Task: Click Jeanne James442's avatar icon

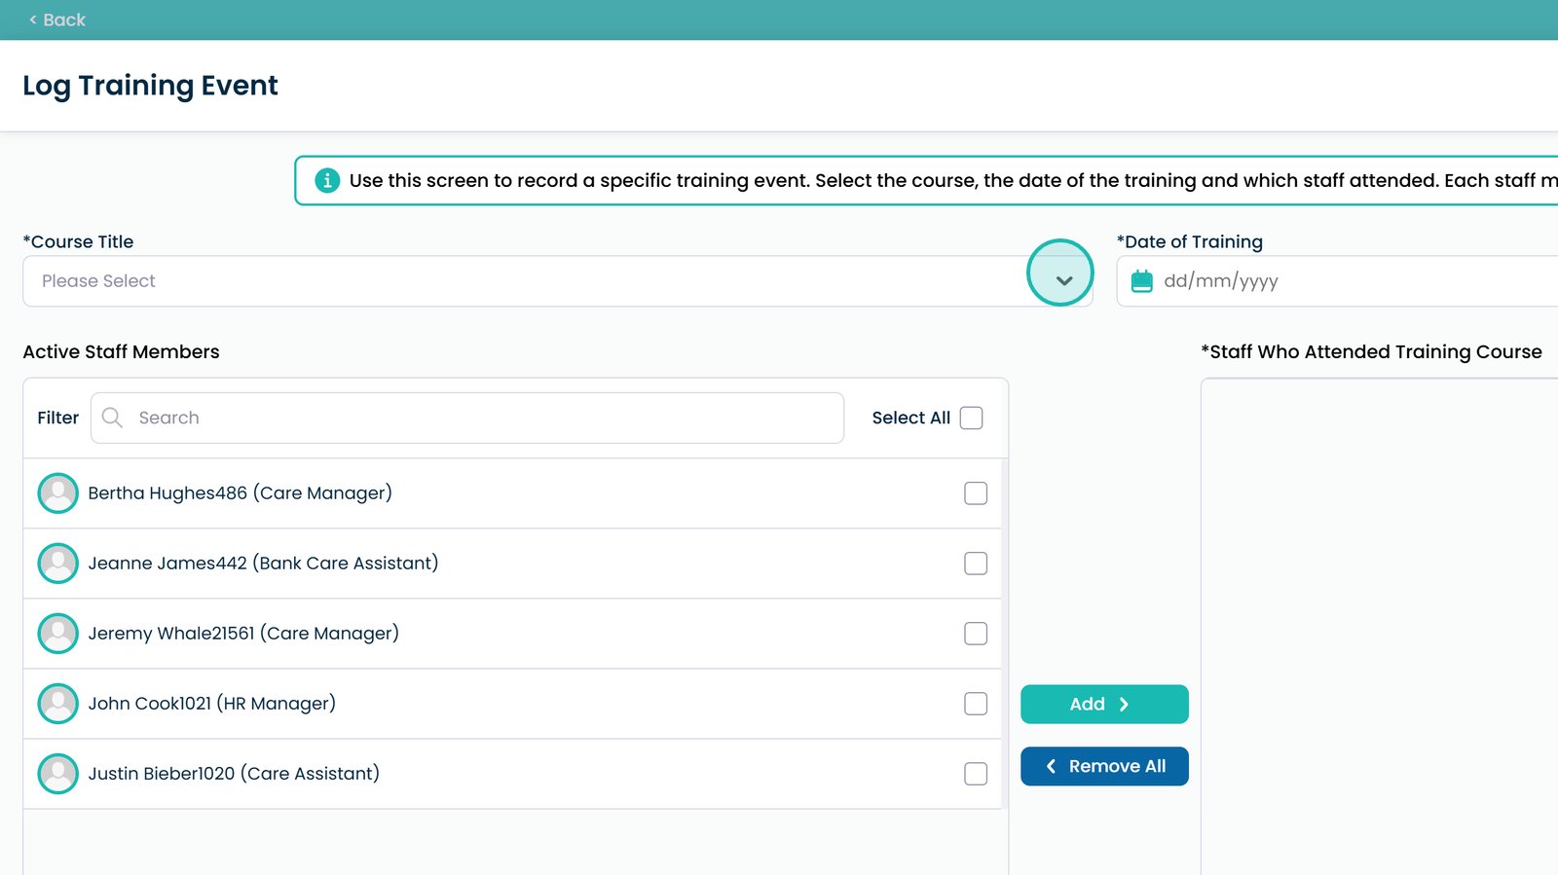Action: point(58,564)
